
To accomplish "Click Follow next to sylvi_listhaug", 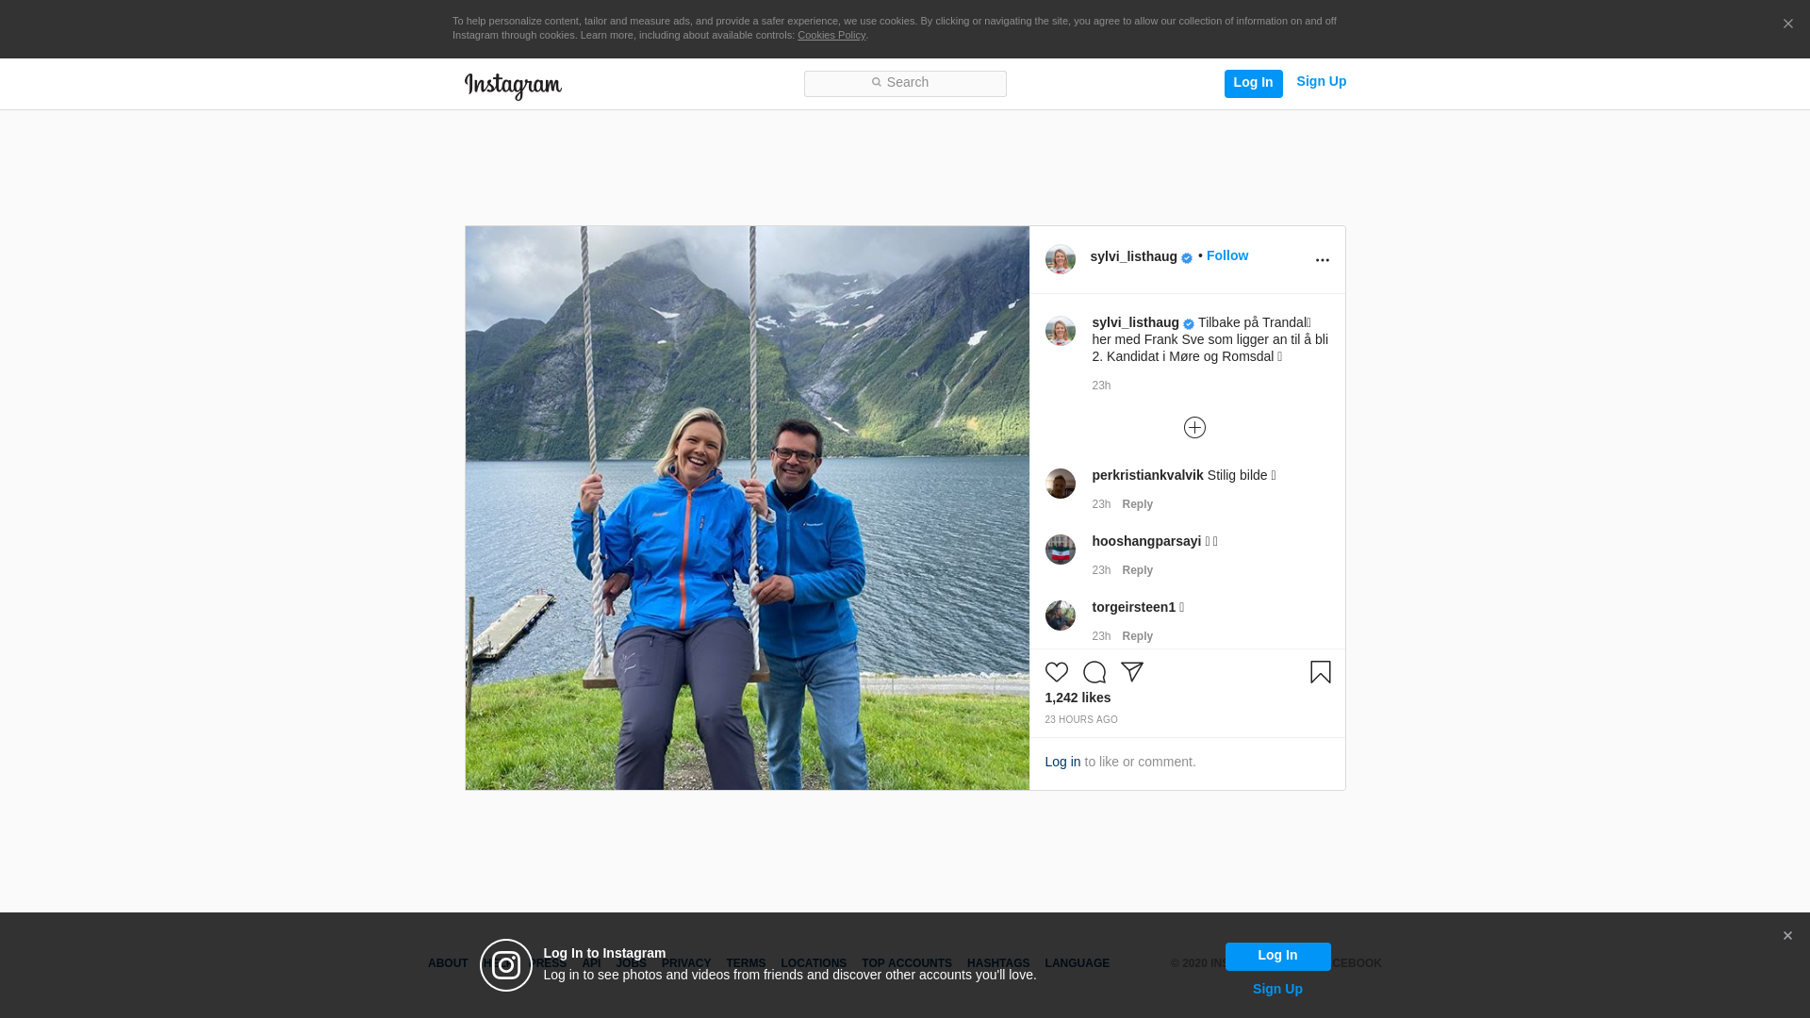I will pos(1227,256).
